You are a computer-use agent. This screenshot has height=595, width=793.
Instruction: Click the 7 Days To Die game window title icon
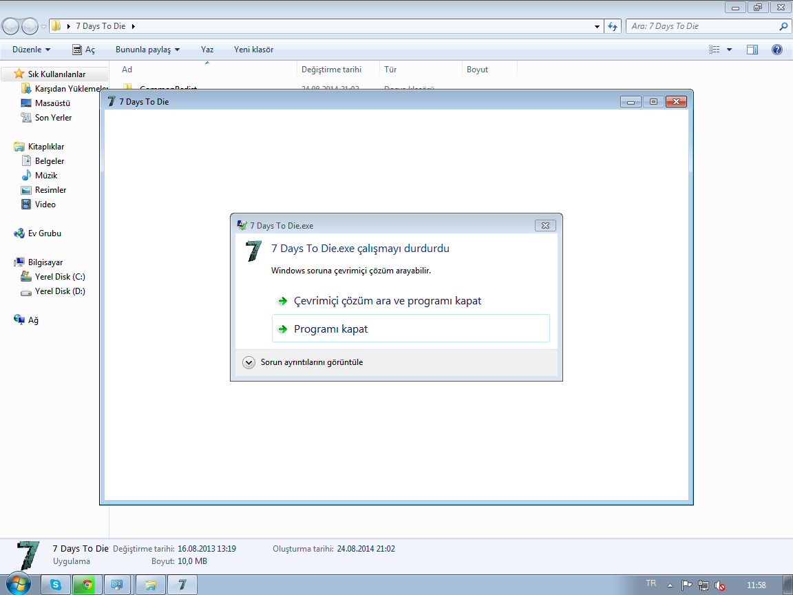(x=112, y=102)
